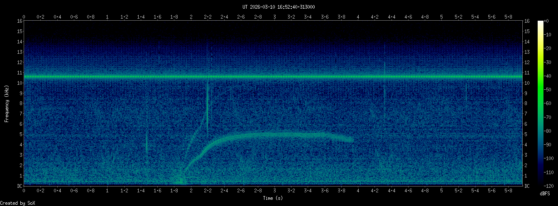This screenshot has width=558, height=206.
Task: Select the 'Frequency (kHz)' axis label
Action: [x=7, y=103]
